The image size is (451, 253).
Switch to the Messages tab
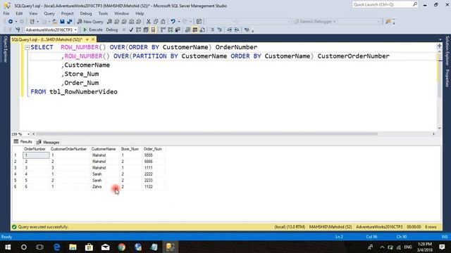tap(48, 142)
